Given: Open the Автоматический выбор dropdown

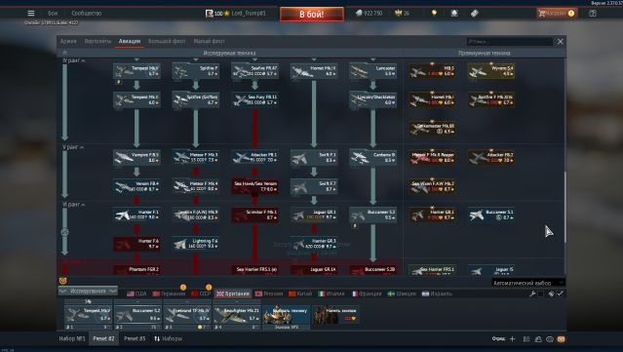Looking at the screenshot, I should [528, 283].
